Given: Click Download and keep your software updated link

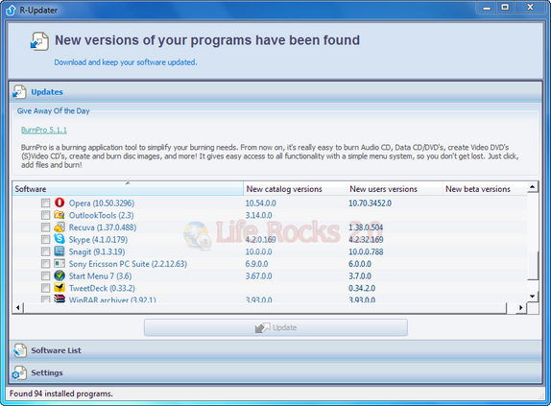Looking at the screenshot, I should [x=126, y=62].
